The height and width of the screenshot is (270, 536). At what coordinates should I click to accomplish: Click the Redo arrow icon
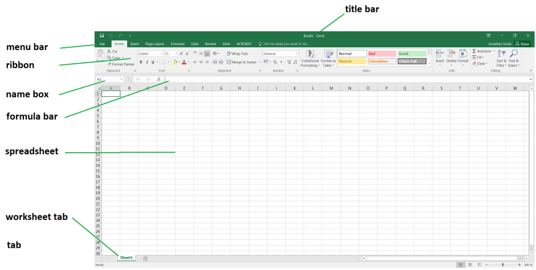click(120, 35)
